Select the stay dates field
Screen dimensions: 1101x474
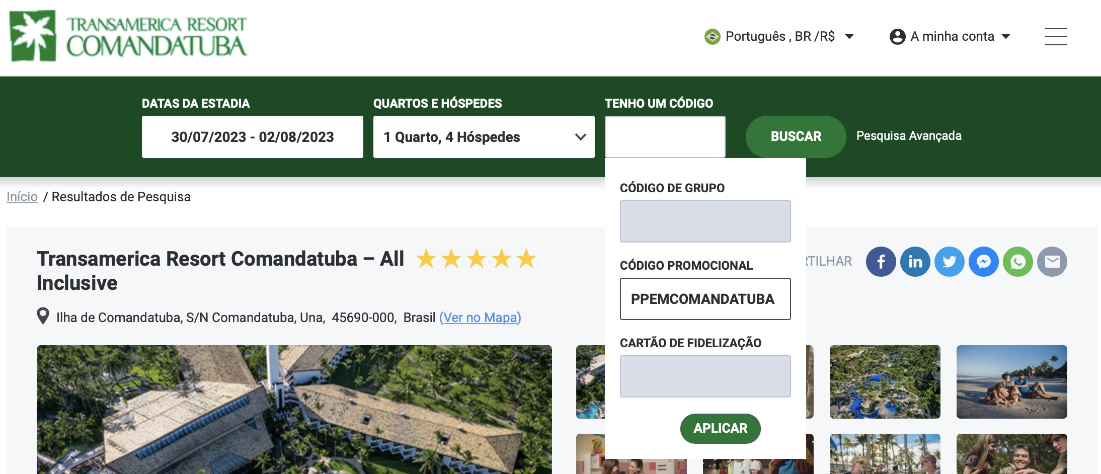[252, 137]
